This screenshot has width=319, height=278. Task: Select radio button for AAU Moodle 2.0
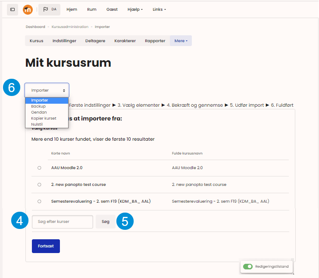point(39,168)
